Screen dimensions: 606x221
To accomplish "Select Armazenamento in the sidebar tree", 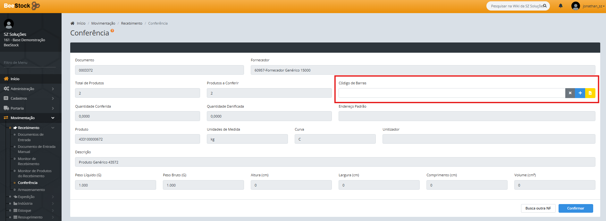I will pos(31,190).
